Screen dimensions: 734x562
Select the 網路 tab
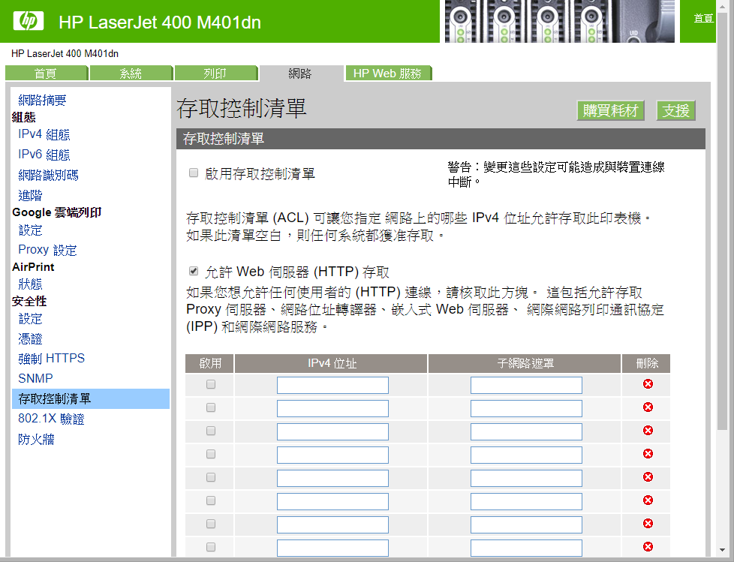[300, 74]
